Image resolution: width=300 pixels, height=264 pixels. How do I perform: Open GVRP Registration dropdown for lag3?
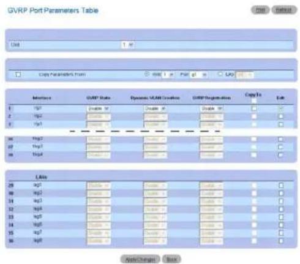212,202
